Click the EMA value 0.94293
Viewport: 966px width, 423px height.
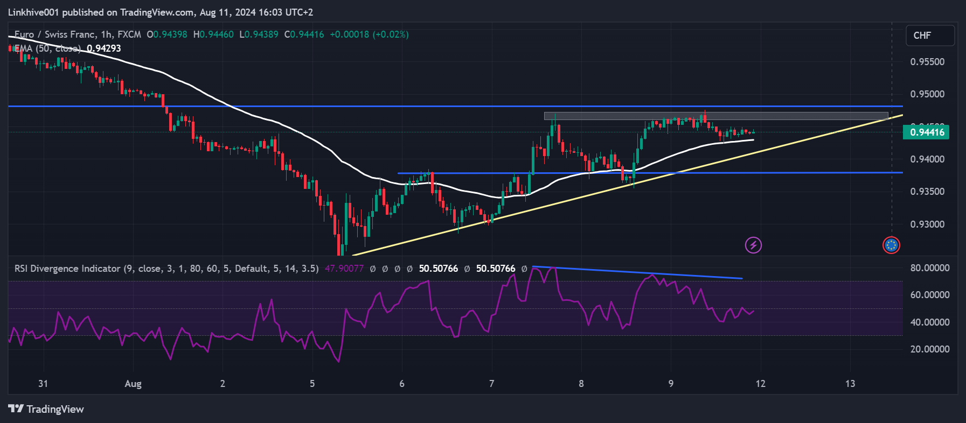(x=104, y=48)
